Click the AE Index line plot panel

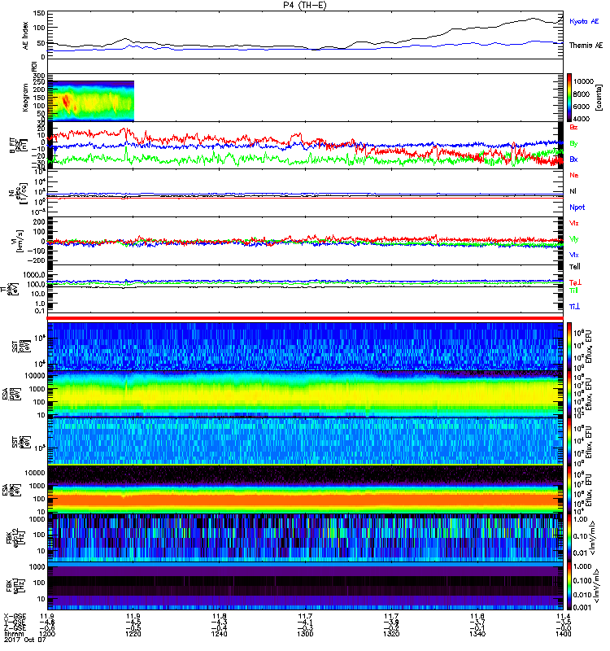(306, 35)
